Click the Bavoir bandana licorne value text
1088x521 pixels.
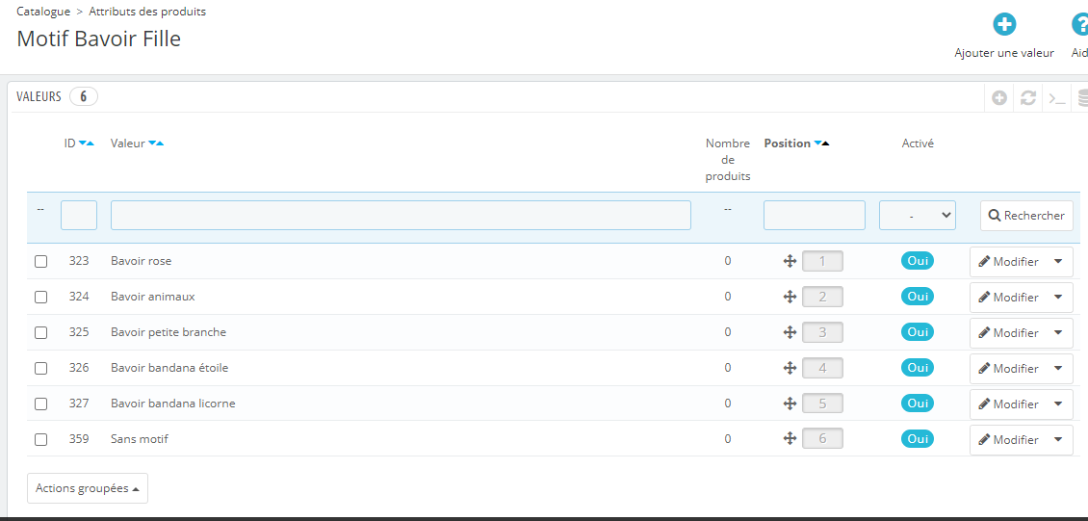172,404
